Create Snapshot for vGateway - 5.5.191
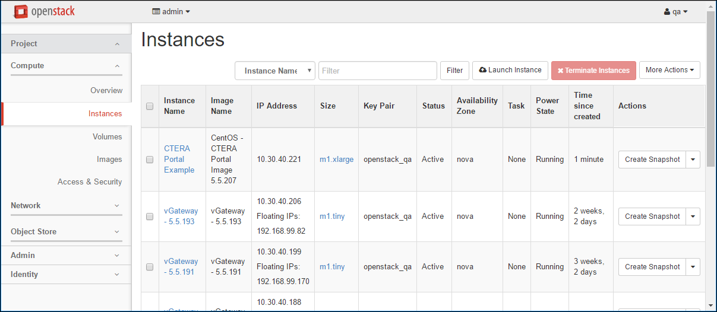The height and width of the screenshot is (312, 717). pyautogui.click(x=652, y=267)
